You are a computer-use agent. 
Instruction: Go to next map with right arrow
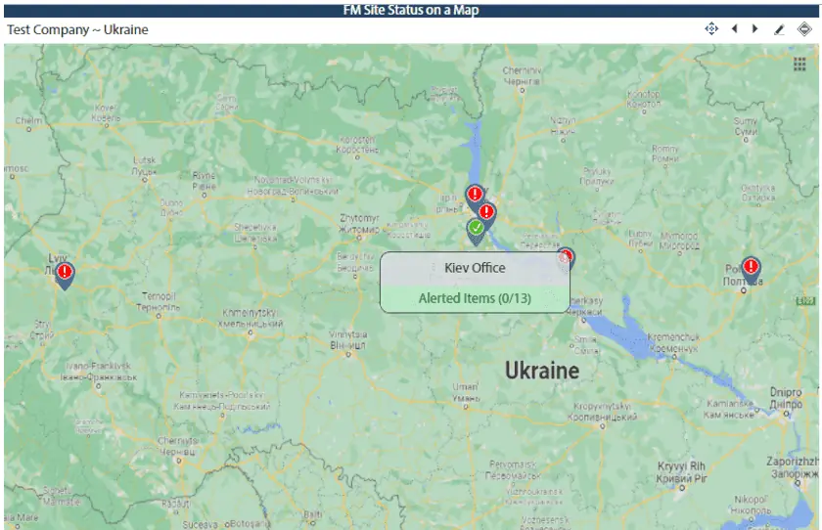pos(754,28)
